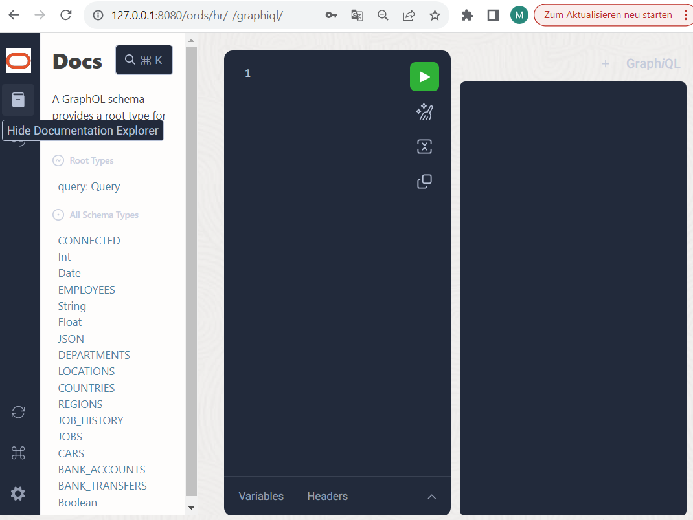Hide the Documentation Explorer
Image resolution: width=693 pixels, height=520 pixels.
click(x=17, y=100)
